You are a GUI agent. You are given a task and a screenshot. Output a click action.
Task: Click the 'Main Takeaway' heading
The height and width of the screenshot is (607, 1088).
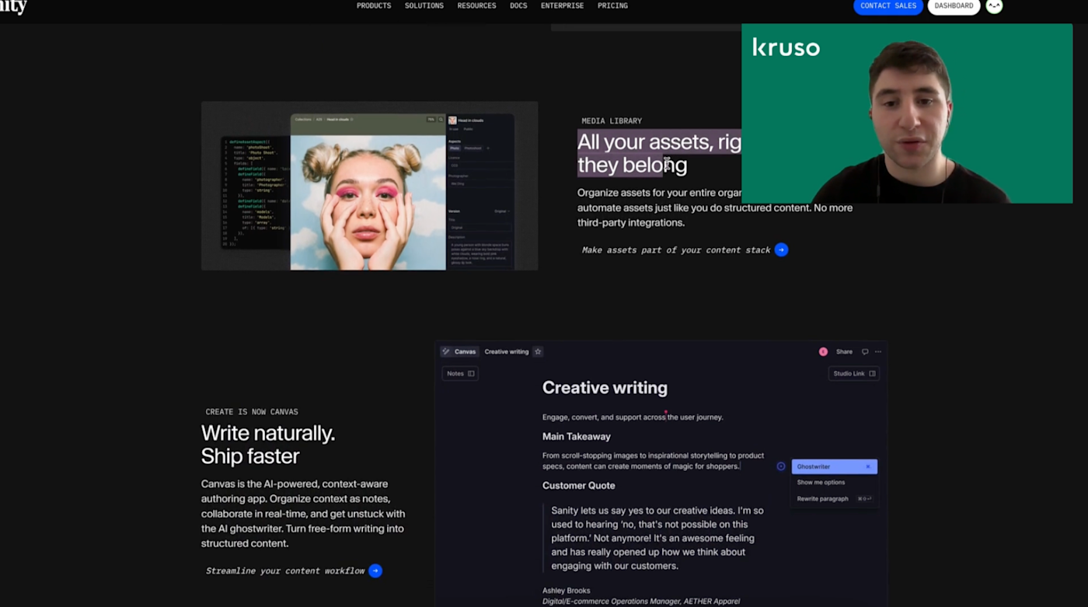point(577,437)
